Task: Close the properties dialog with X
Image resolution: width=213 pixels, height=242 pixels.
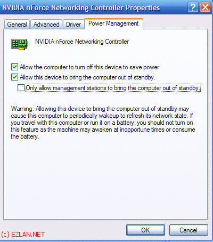Action: tap(205, 7)
